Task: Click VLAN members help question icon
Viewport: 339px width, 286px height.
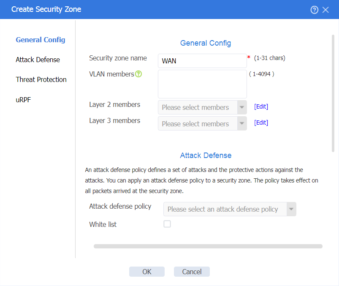Action: click(x=138, y=74)
